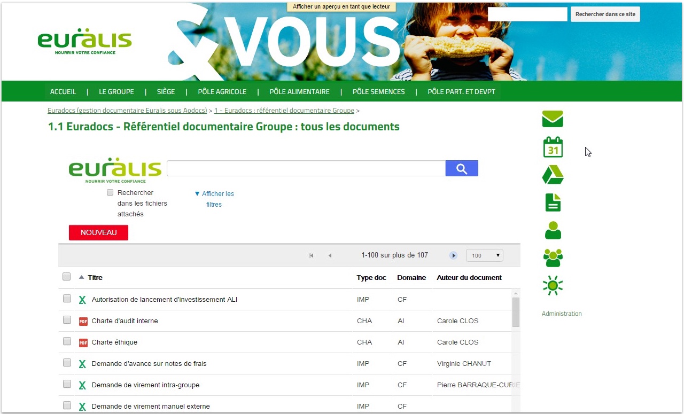Open the group of people icon
The height and width of the screenshot is (414, 684).
(553, 258)
